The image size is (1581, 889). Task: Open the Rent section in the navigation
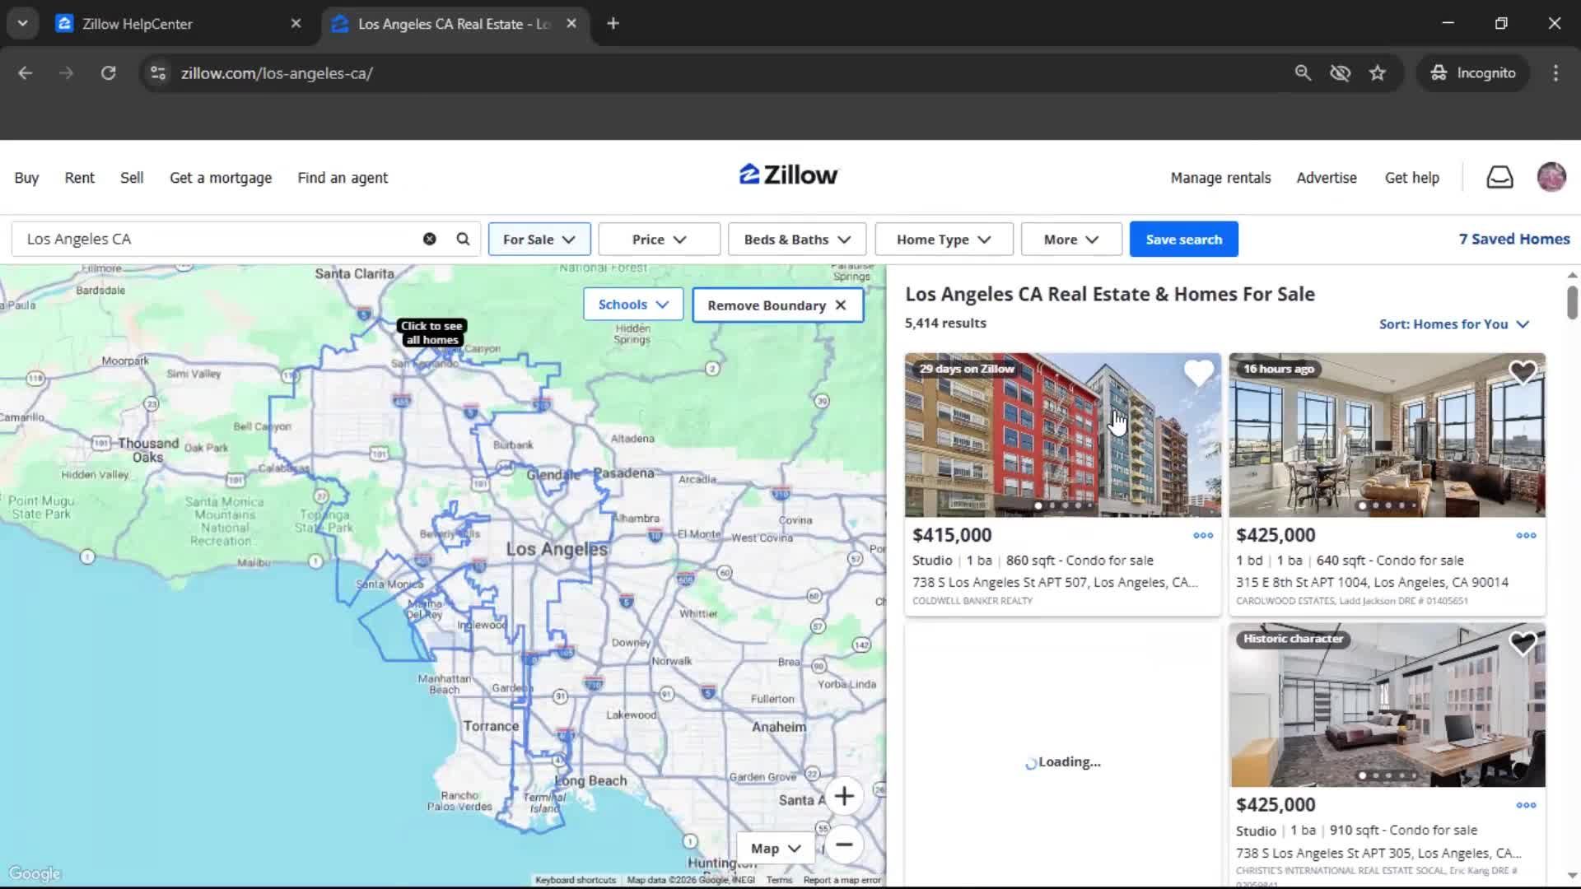pyautogui.click(x=79, y=177)
